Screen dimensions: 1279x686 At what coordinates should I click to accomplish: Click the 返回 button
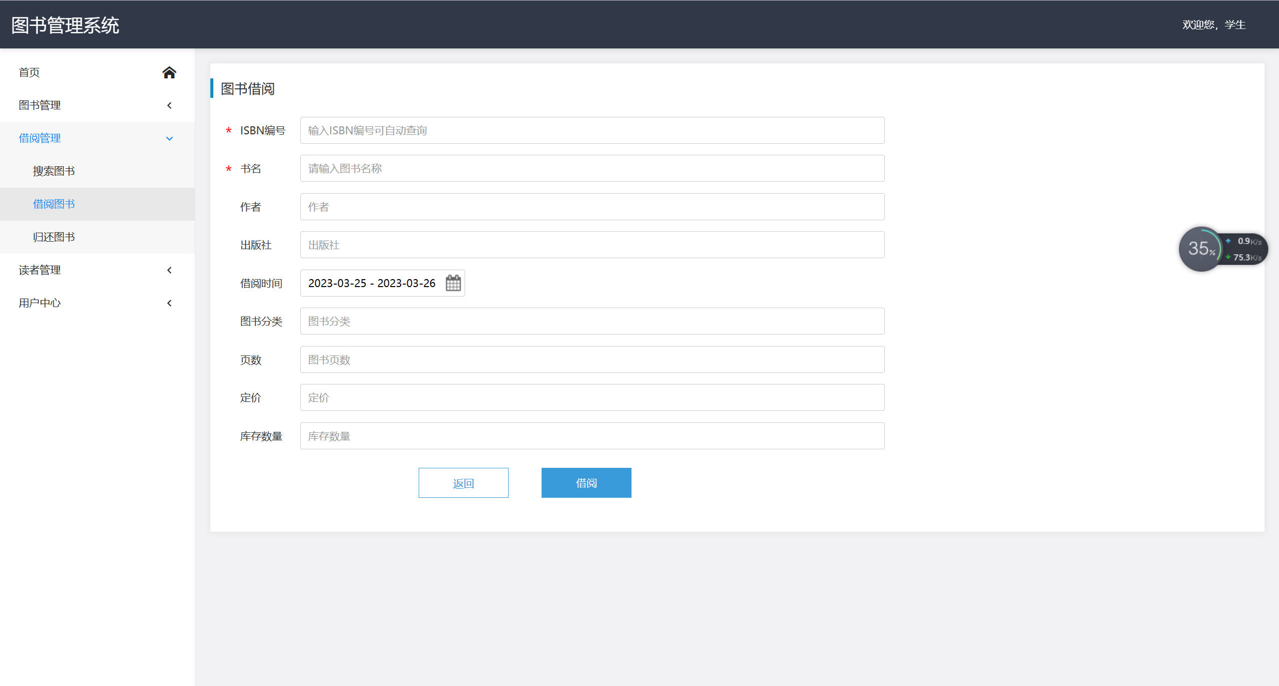pos(463,483)
